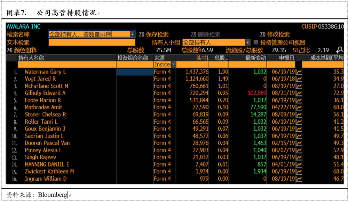Sort by 最新变动 column header
The height and width of the screenshot is (202, 348).
click(x=255, y=58)
